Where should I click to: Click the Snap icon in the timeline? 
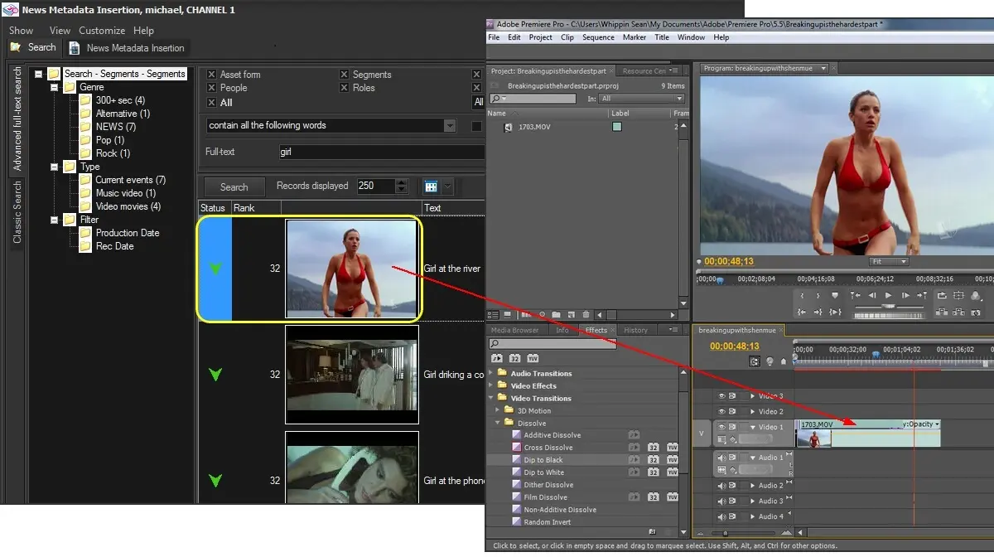755,361
